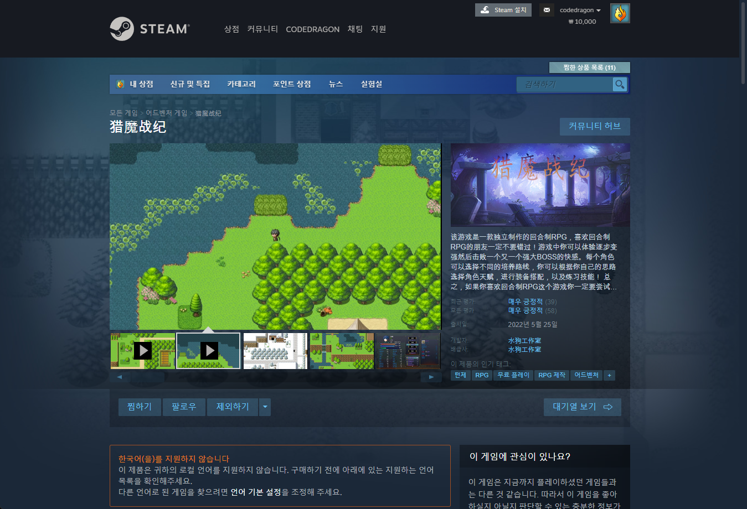Click the '모든 게임' breadcrumb link
Screen dimensions: 747x509
pos(123,113)
